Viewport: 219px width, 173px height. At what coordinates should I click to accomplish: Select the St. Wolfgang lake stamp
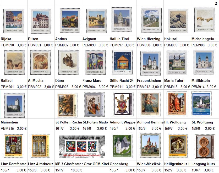pyautogui.click(x=201, y=104)
